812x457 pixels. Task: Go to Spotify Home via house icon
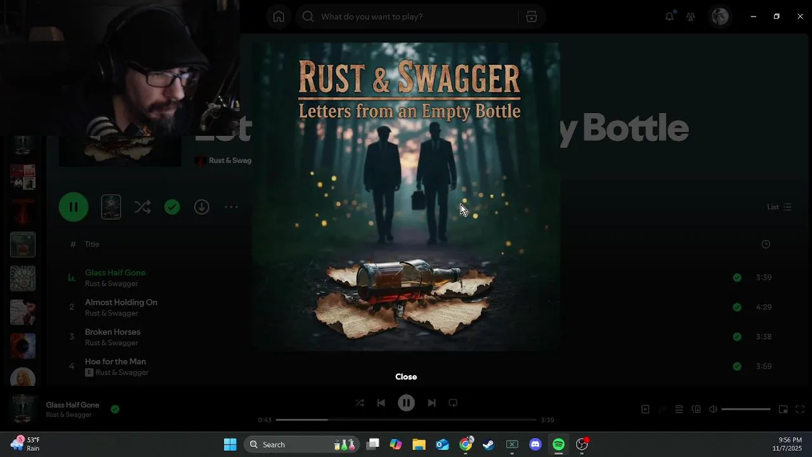tap(278, 17)
